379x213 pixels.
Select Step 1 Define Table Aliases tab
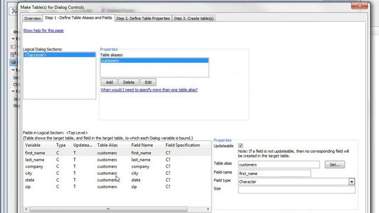(78, 18)
